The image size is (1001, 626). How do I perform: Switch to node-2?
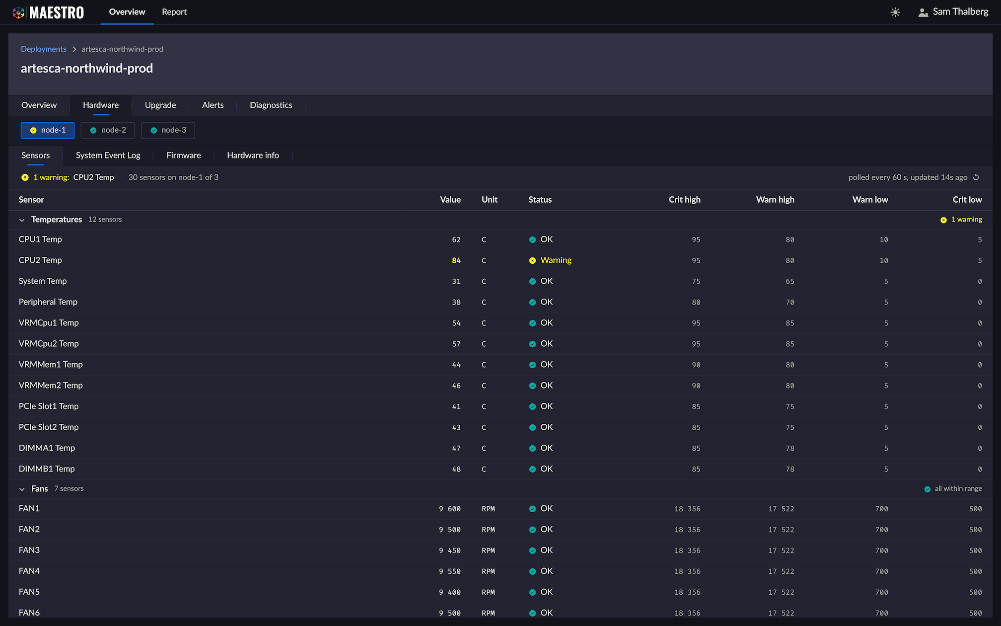[x=108, y=130]
